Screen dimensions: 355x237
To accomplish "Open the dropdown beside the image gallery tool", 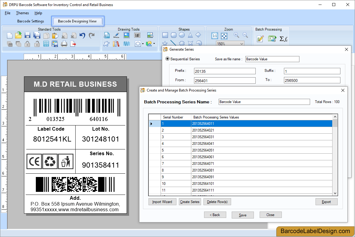I will [154, 44].
